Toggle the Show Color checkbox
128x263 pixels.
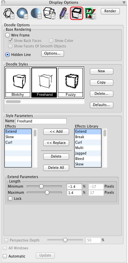click(x=51, y=41)
